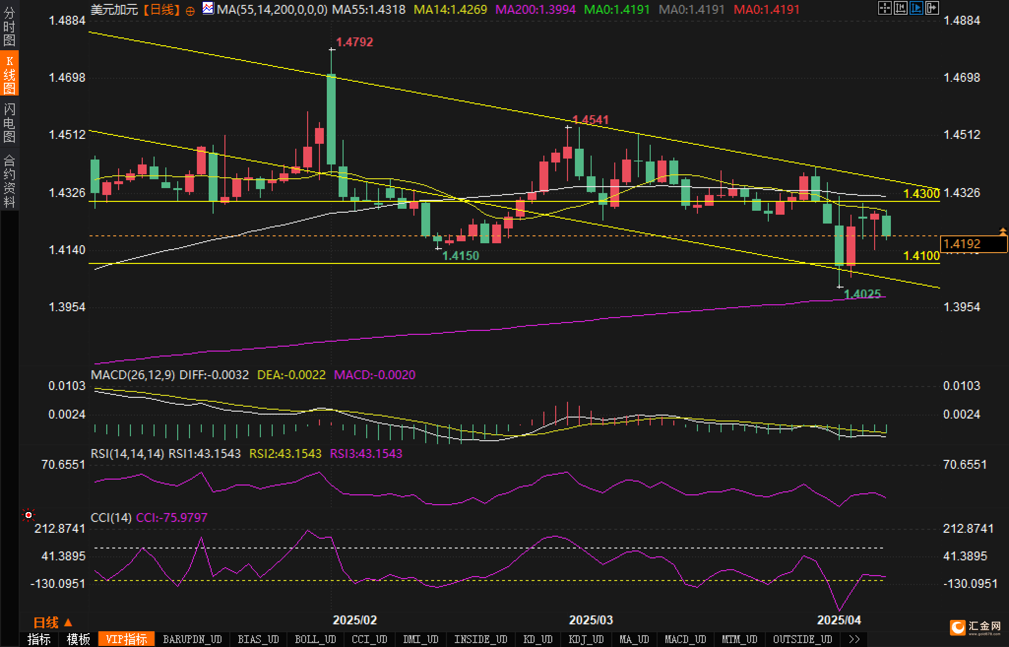Open 闪电图 sidebar view
Image resolution: width=1009 pixels, height=647 pixels.
9,122
